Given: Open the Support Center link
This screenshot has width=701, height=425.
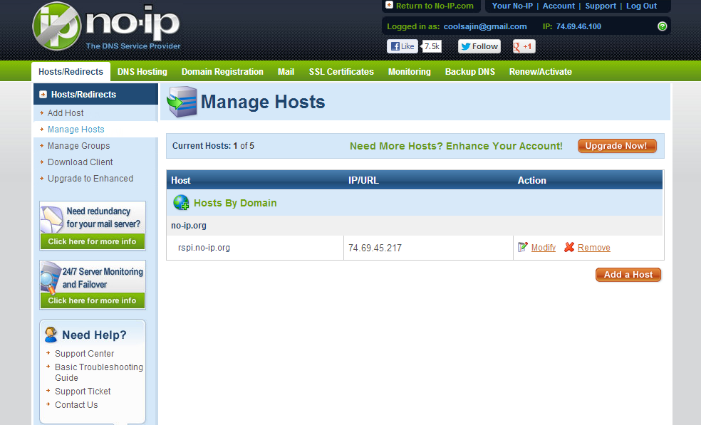Looking at the screenshot, I should pyautogui.click(x=84, y=354).
